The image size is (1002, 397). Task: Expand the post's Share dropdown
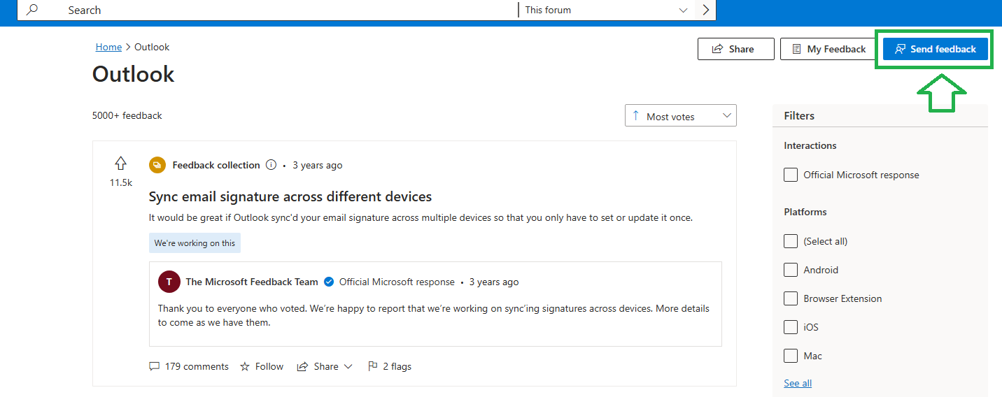(325, 366)
